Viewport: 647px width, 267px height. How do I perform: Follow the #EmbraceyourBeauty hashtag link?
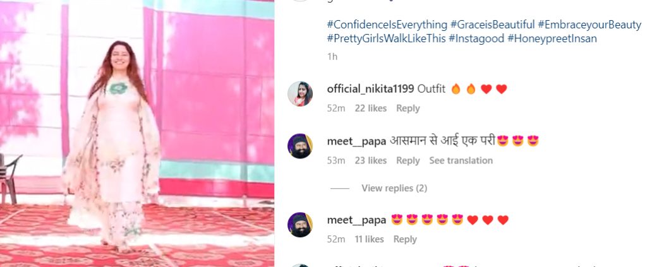pos(590,25)
